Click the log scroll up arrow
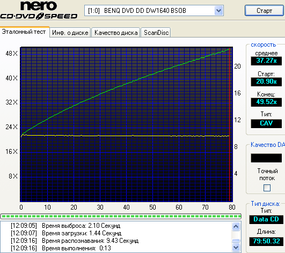The image size is (285, 253). [x=236, y=226]
